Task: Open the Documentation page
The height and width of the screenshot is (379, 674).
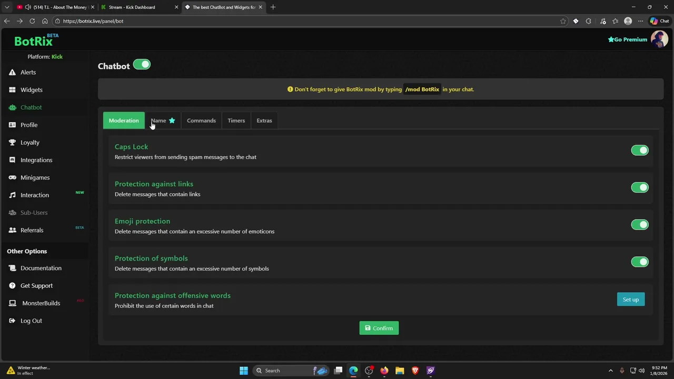Action: tap(41, 268)
